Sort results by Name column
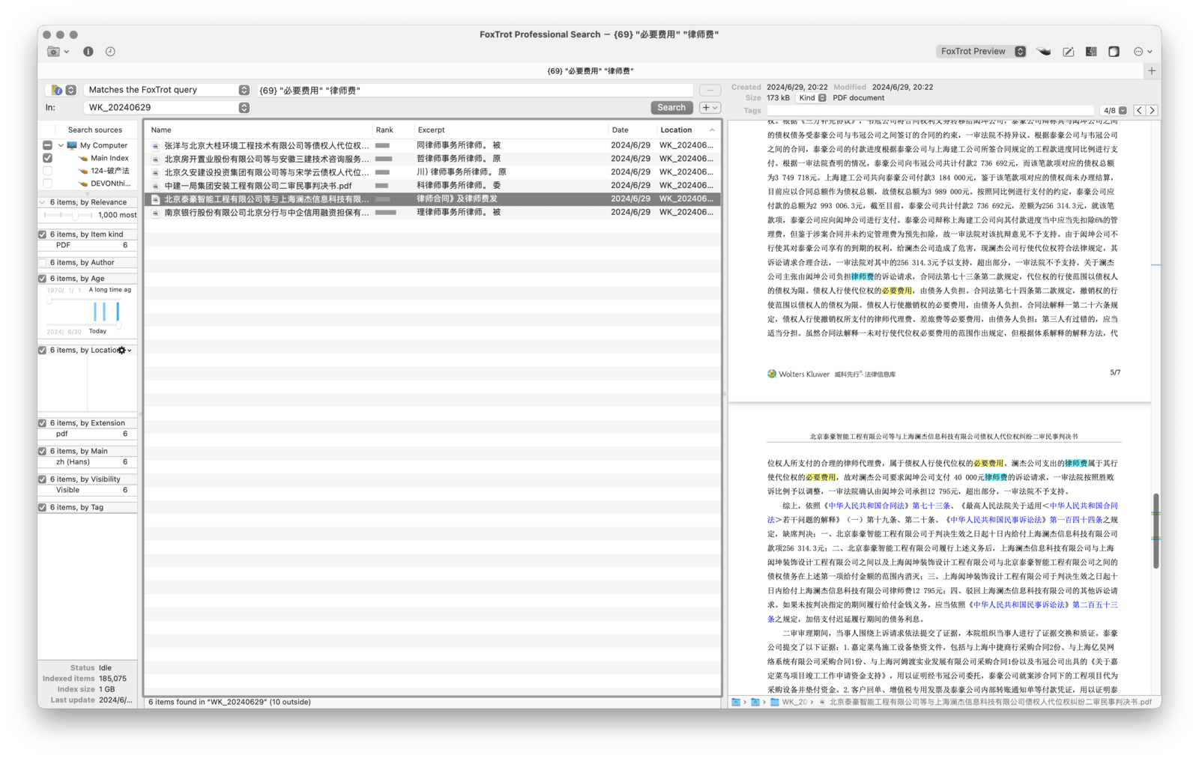 258,130
